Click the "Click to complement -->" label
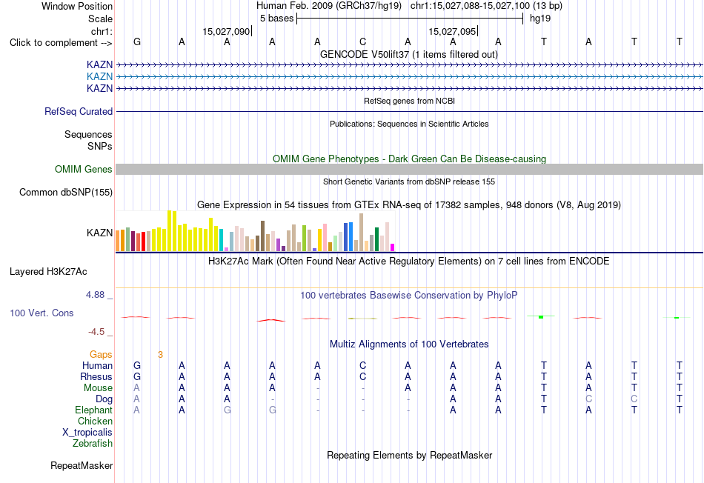The height and width of the screenshot is (483, 704). [61, 43]
